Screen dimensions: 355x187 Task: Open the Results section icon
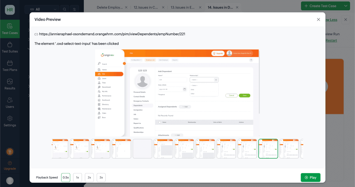click(x=10, y=82)
